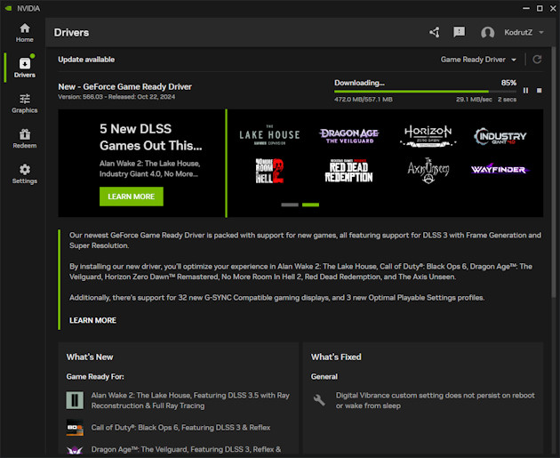Click the Wayfinder logo
Image resolution: width=560 pixels, height=458 pixels.
point(500,169)
